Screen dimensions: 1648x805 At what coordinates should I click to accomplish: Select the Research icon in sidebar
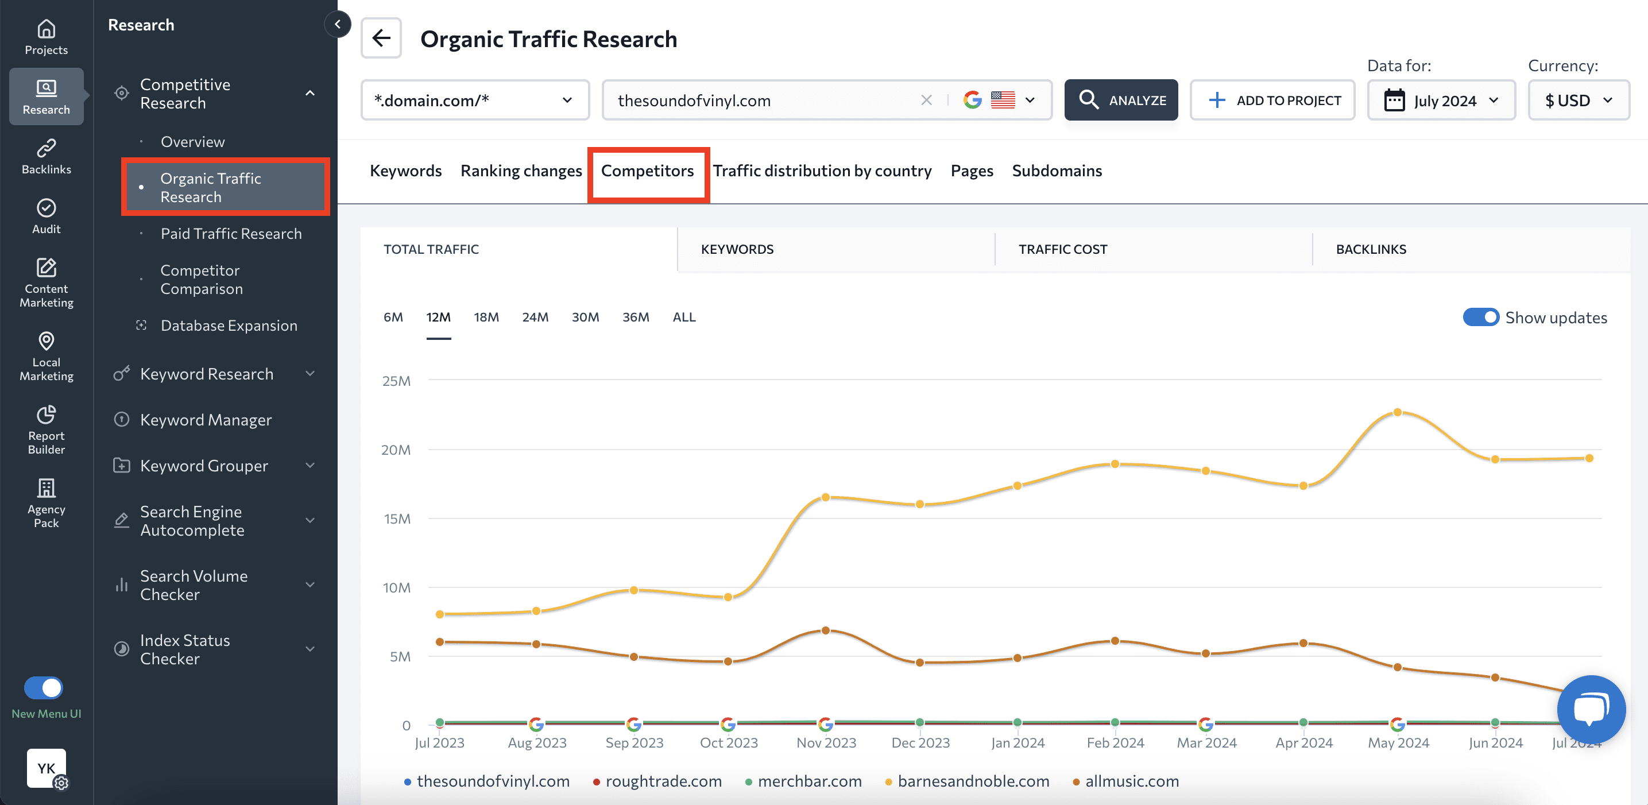click(x=45, y=96)
